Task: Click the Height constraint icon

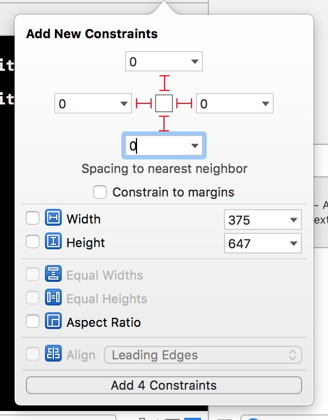Action: click(53, 241)
